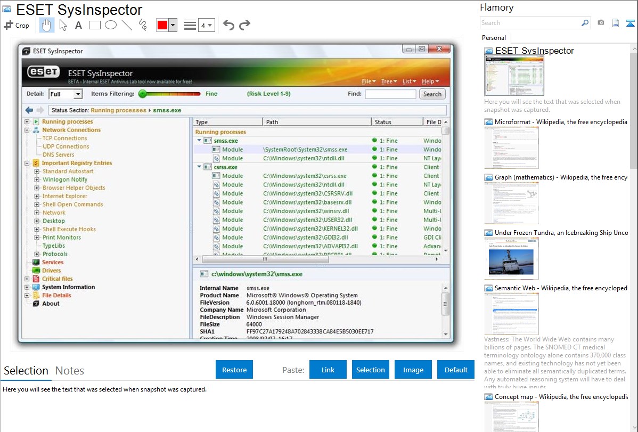
Task: Expand the Standard Autostart node
Action: [x=37, y=171]
